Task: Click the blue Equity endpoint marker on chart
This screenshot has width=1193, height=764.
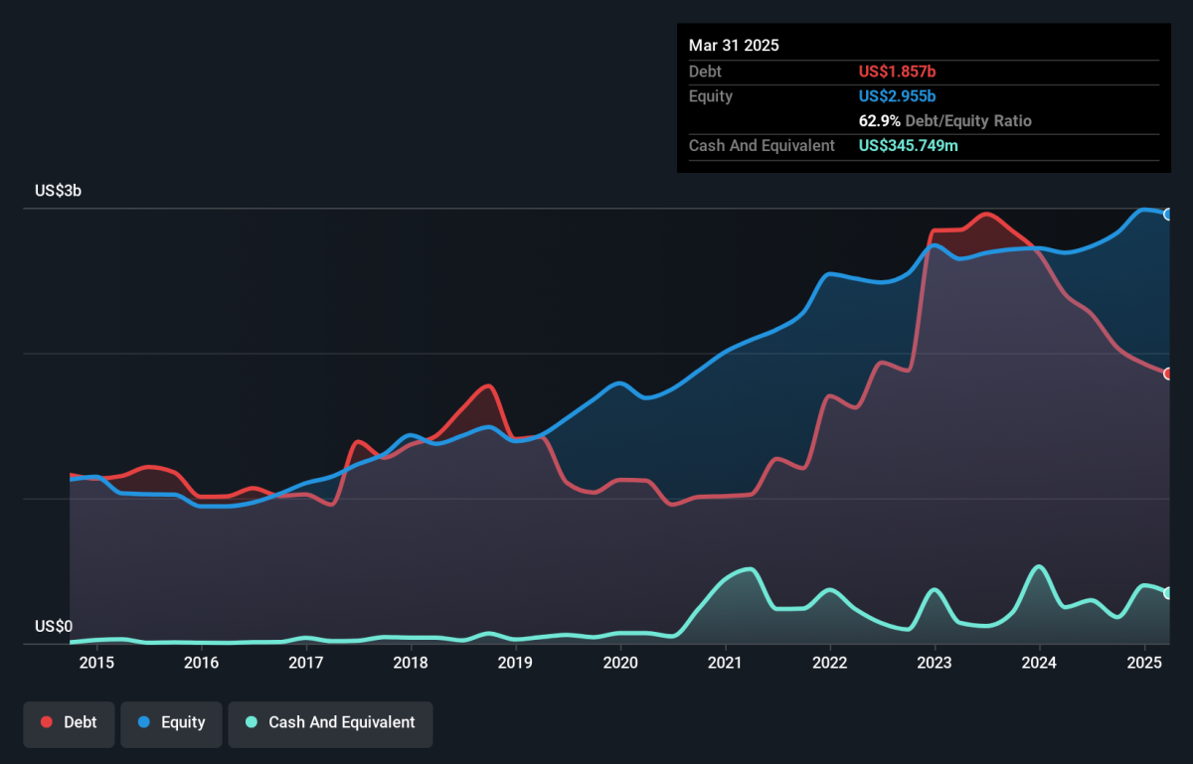Action: pyautogui.click(x=1168, y=215)
